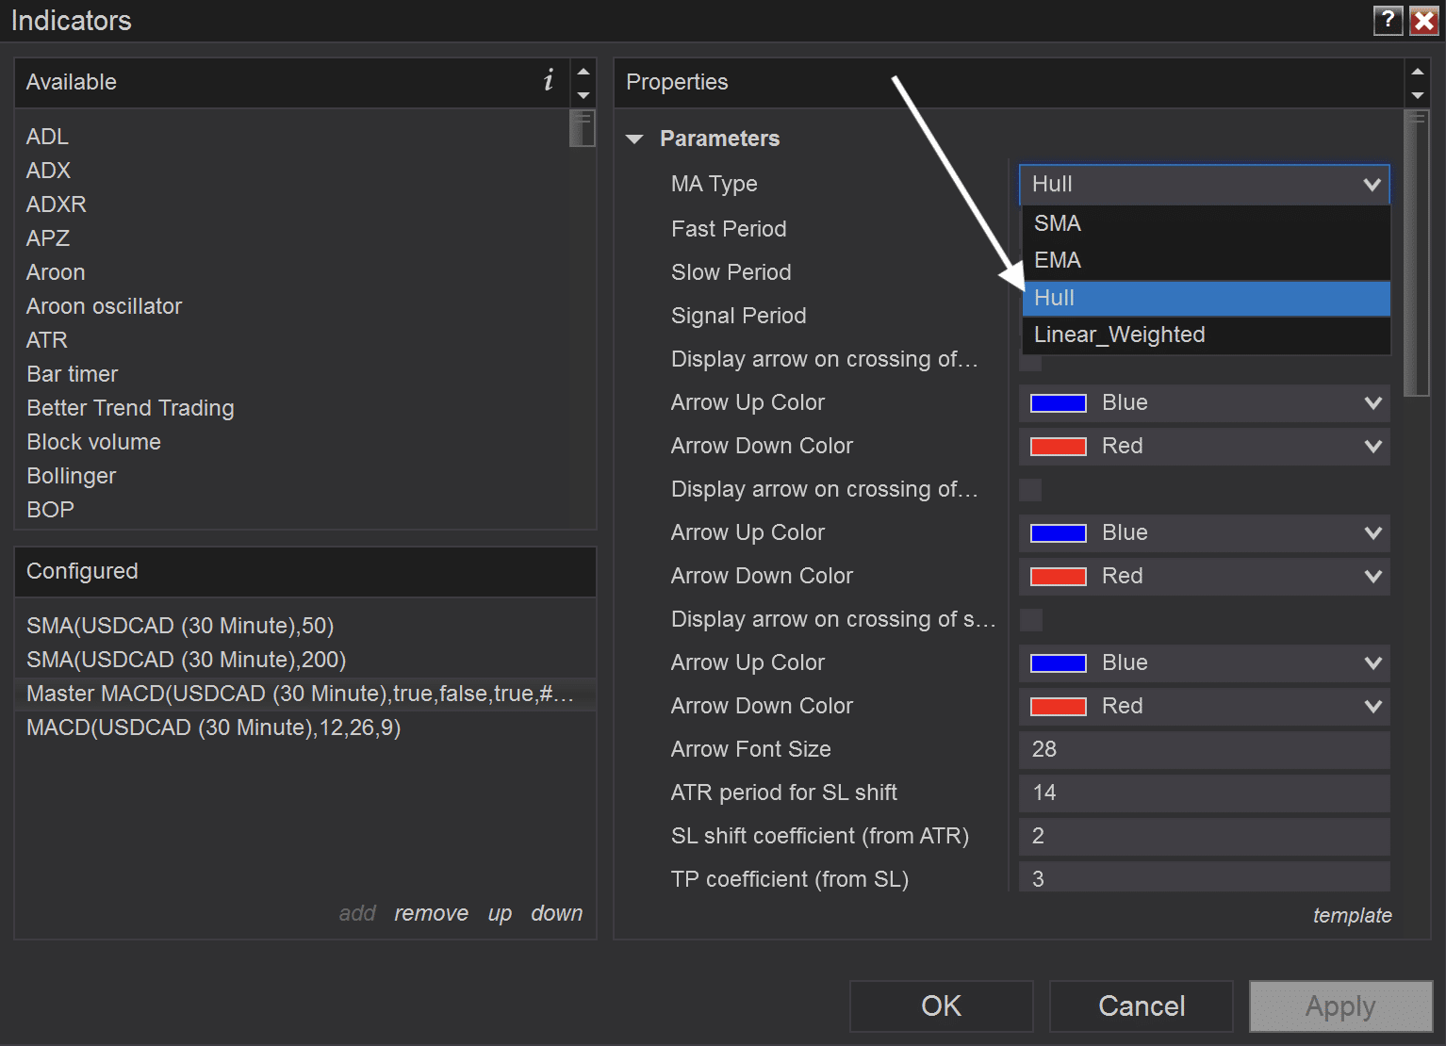This screenshot has width=1446, height=1046.
Task: Click Properties panel scroll down arrow
Action: point(1417,95)
